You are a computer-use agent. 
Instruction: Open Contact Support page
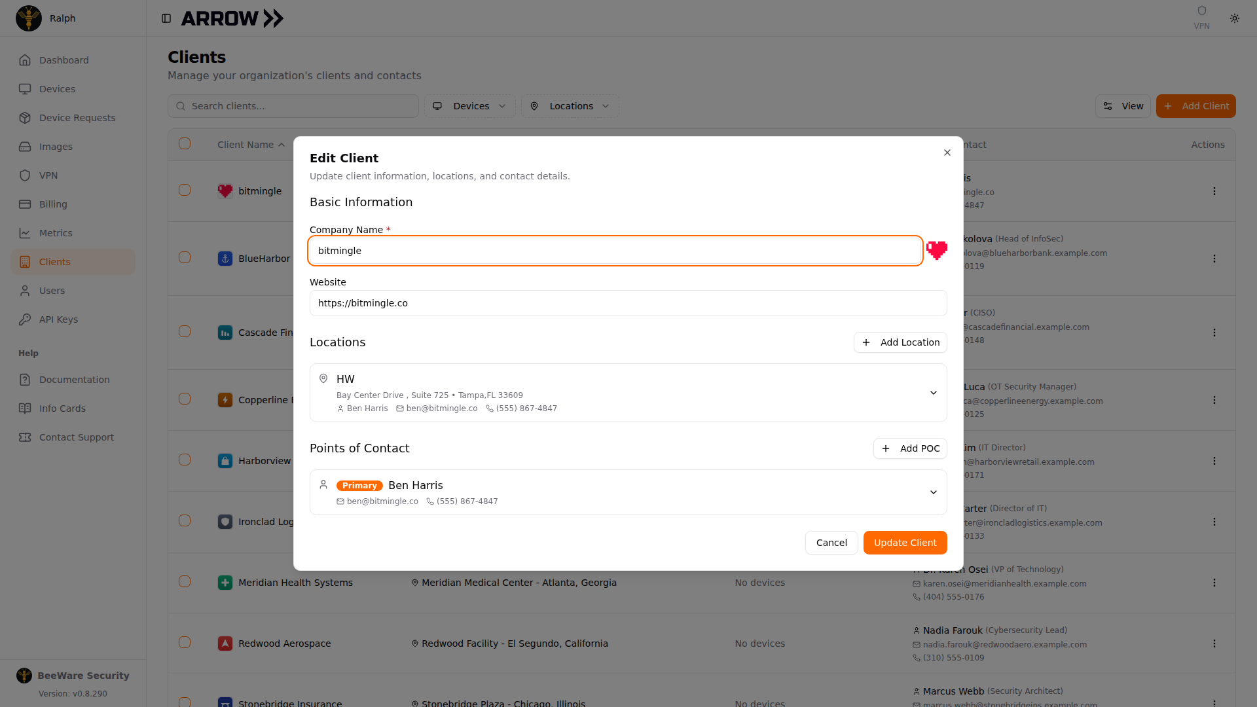tap(73, 437)
